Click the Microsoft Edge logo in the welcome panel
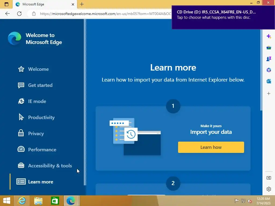The width and height of the screenshot is (275, 206). pyautogui.click(x=15, y=38)
